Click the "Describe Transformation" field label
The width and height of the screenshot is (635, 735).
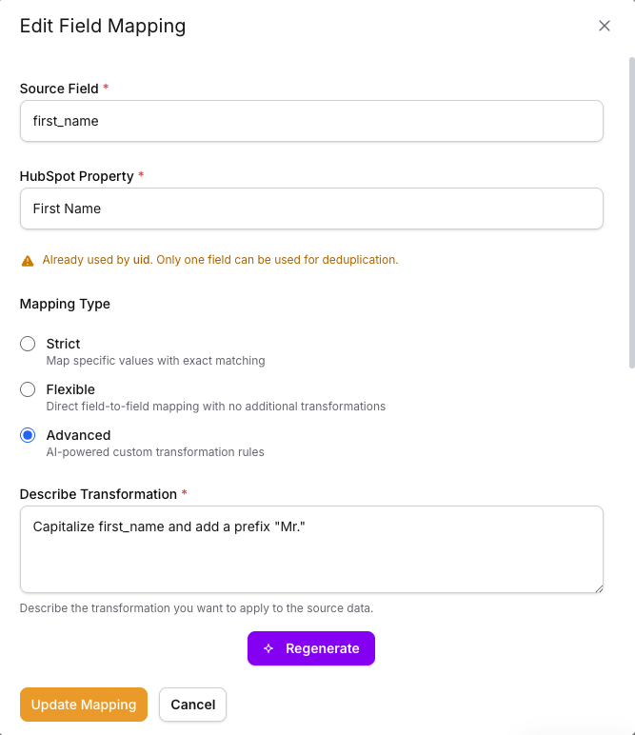[98, 494]
